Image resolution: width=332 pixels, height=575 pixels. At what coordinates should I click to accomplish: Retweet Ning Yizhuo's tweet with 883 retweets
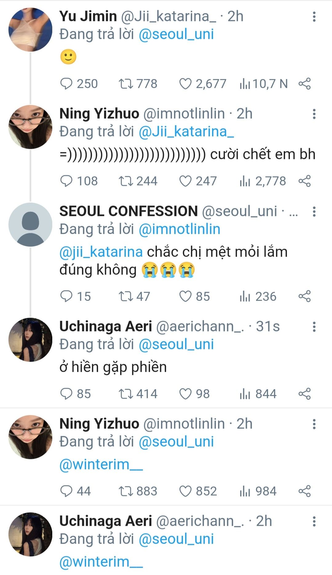[125, 491]
